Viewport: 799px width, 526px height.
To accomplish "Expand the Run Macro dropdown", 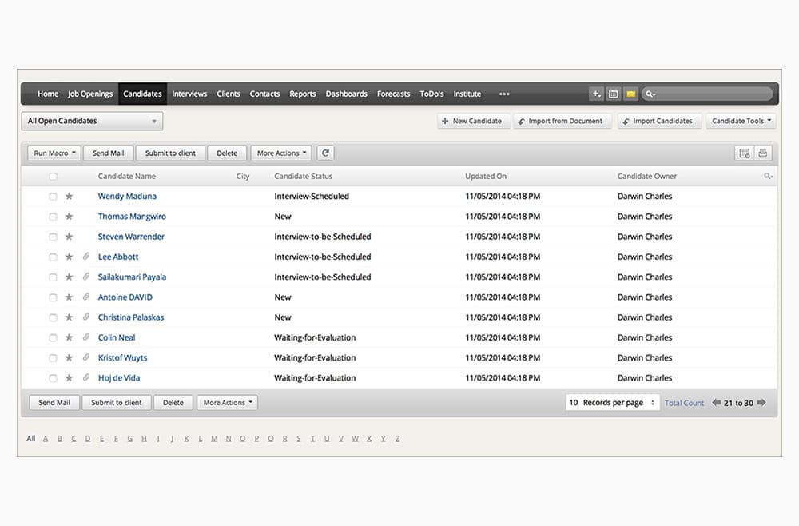I will 54,153.
